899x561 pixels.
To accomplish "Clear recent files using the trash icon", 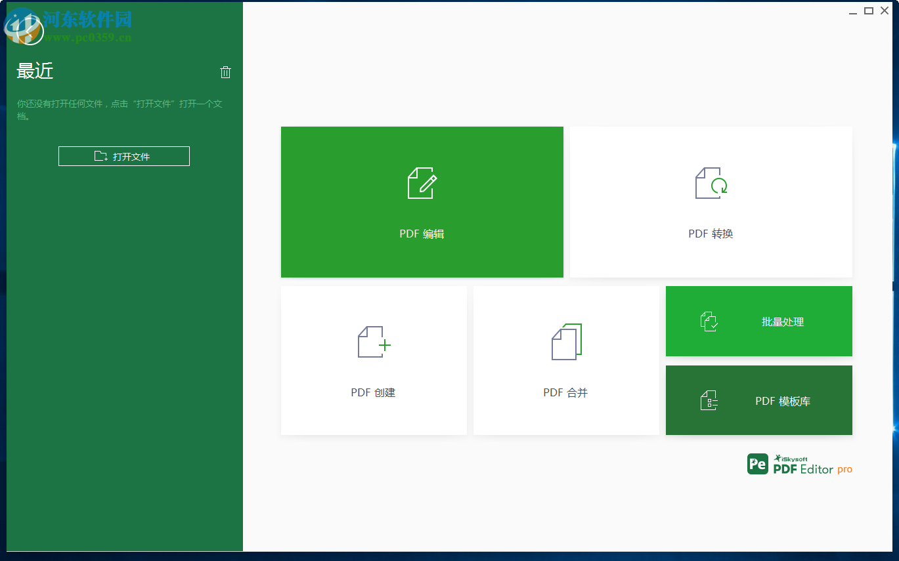I will tap(225, 72).
